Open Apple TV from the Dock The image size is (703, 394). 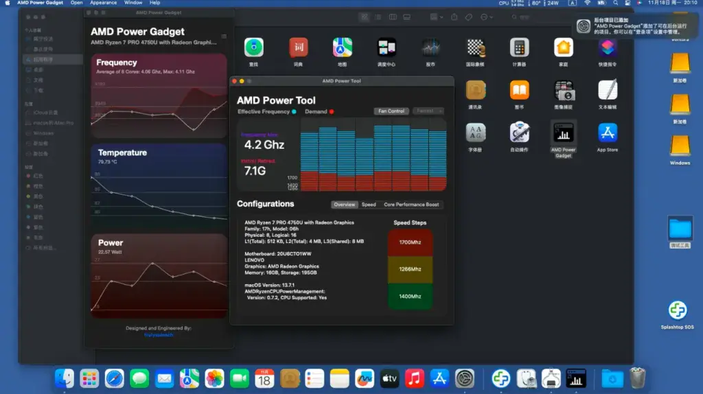(x=389, y=379)
